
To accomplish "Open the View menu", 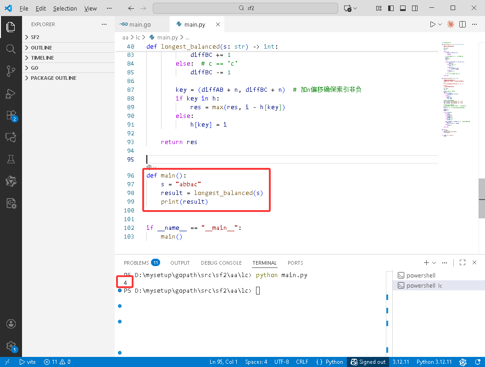I will pos(90,8).
